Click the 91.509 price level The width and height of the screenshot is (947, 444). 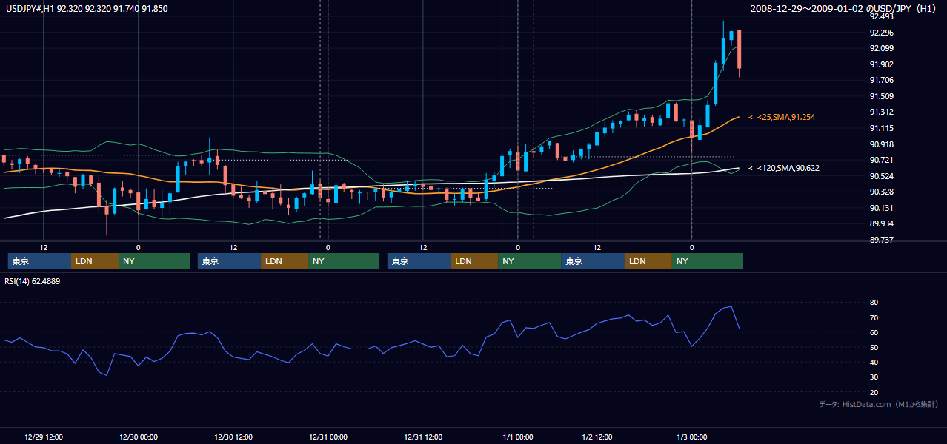point(881,96)
